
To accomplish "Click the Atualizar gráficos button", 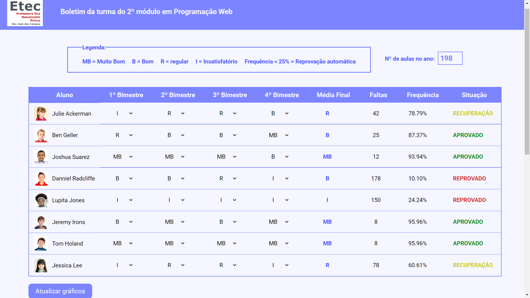I will pos(60,291).
